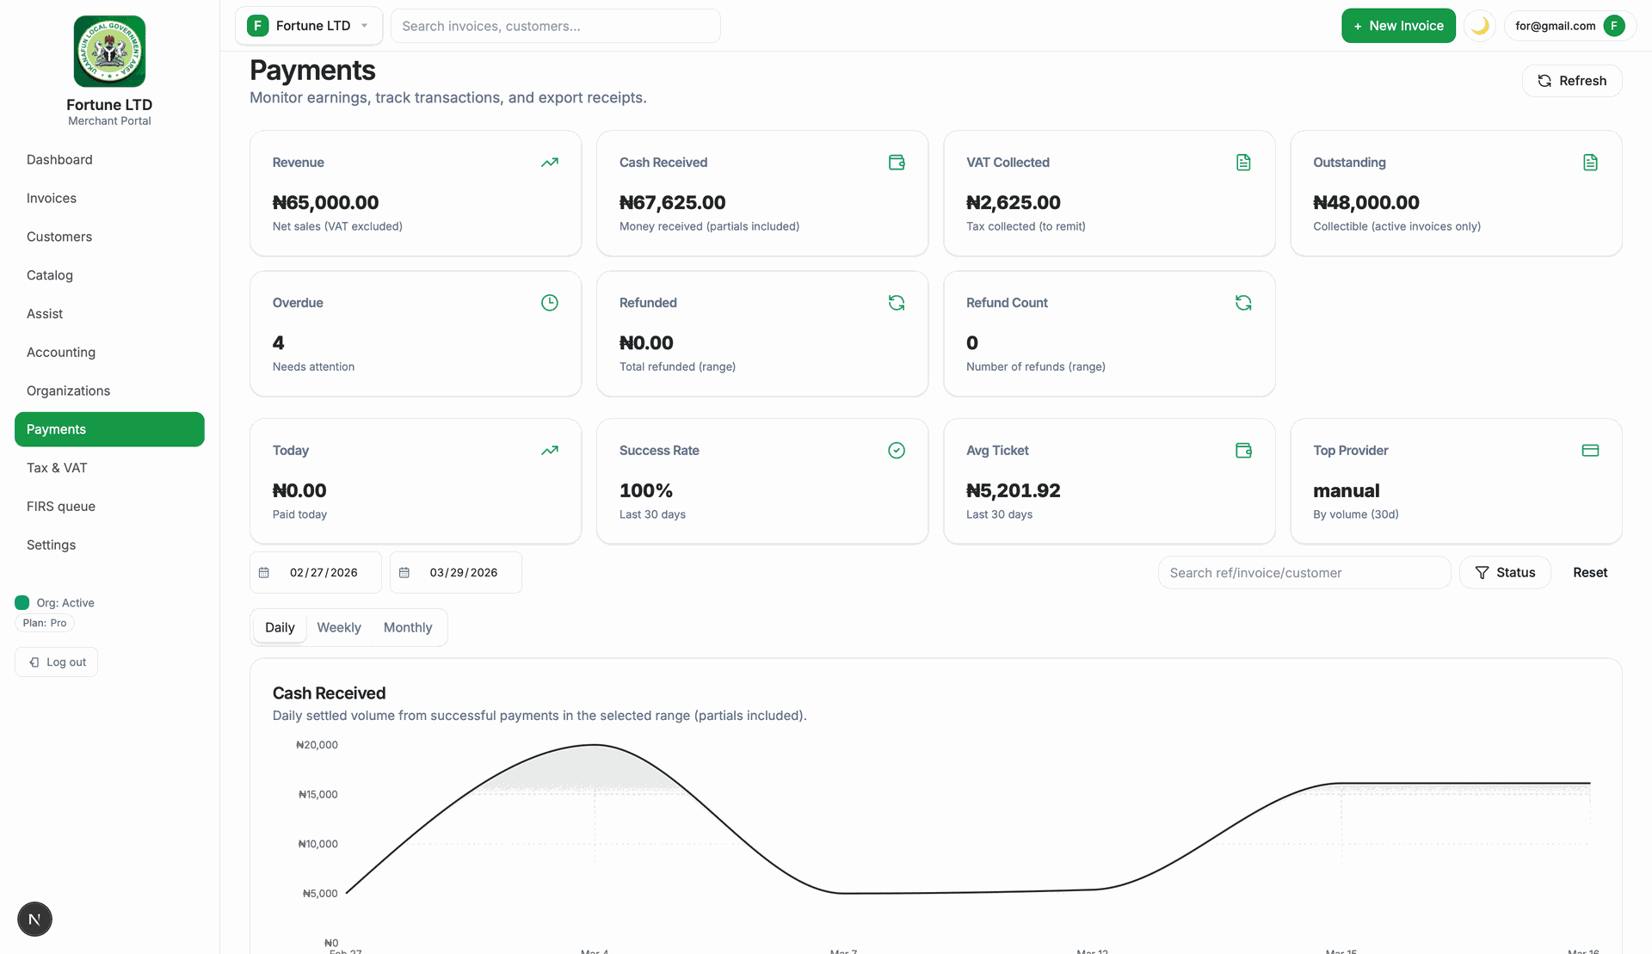This screenshot has width=1652, height=954.
Task: Click the VAT Collected document icon
Action: click(x=1243, y=163)
